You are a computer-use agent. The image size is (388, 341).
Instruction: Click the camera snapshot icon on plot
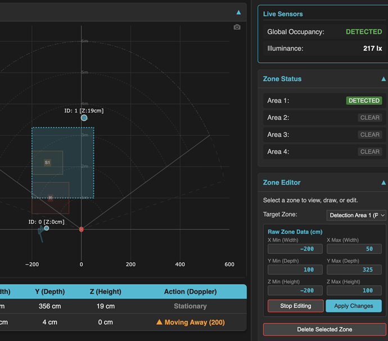237,27
